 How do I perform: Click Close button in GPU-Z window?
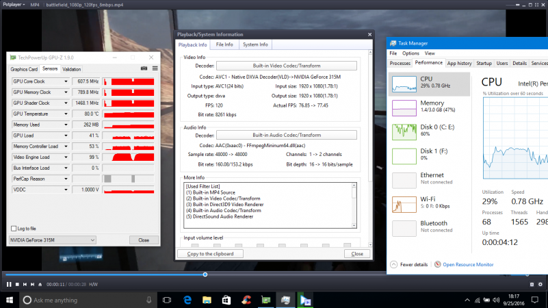pyautogui.click(x=144, y=240)
